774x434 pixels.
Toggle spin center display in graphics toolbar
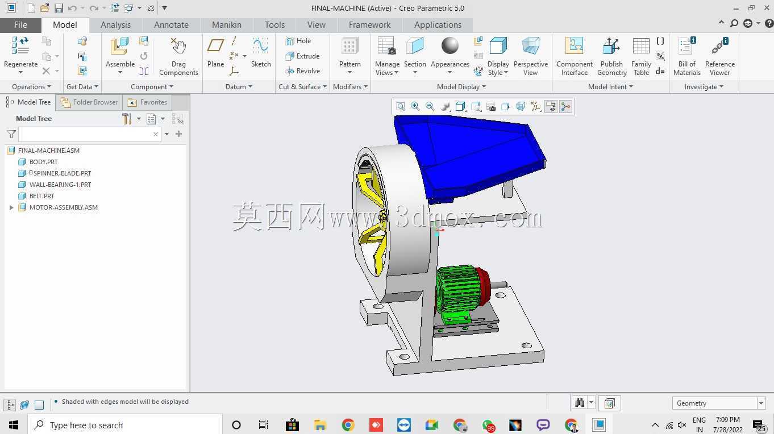pyautogui.click(x=565, y=106)
